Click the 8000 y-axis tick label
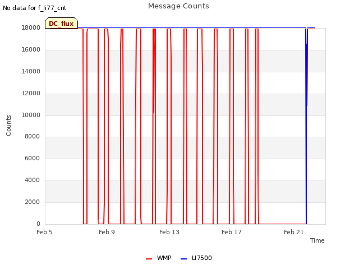Image resolution: width=359 pixels, height=269 pixels. [x=32, y=136]
